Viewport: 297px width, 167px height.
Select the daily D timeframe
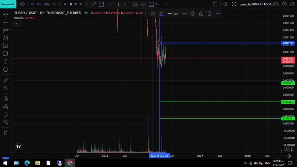(71, 4)
